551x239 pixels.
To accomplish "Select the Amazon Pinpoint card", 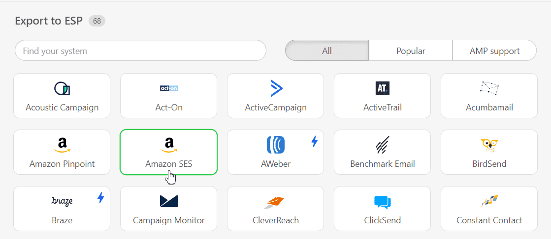I will pos(62,152).
